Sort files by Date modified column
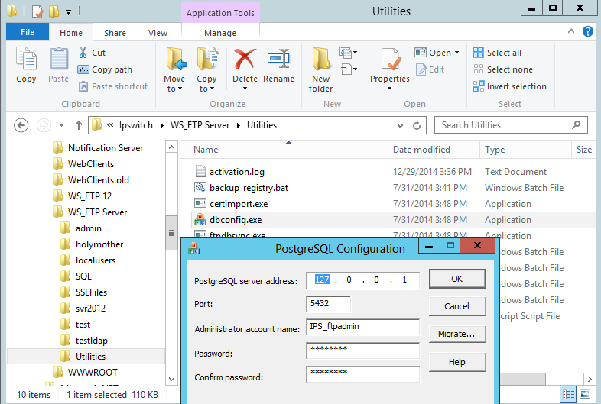601x404 pixels. pyautogui.click(x=421, y=150)
